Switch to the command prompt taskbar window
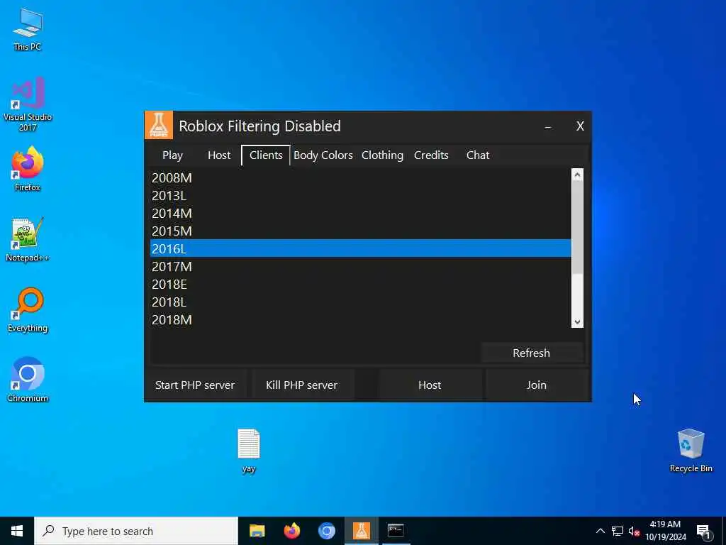726x545 pixels. point(396,531)
